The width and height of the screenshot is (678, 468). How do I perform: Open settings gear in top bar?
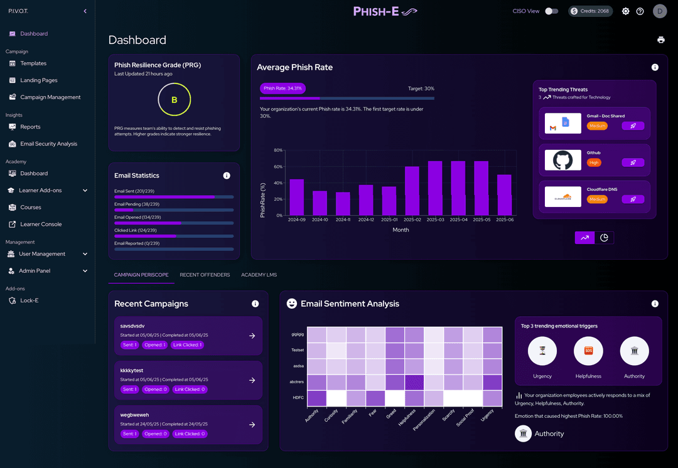625,11
